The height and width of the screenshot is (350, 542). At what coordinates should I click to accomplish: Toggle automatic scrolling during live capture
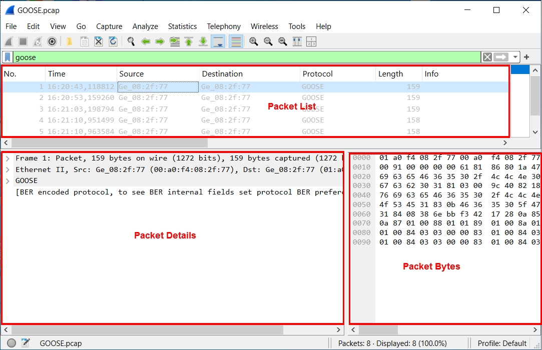point(218,41)
